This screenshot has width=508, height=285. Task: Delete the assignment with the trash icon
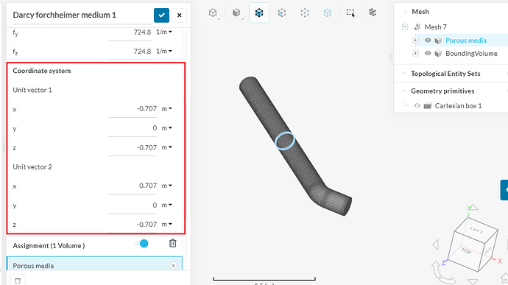point(173,243)
